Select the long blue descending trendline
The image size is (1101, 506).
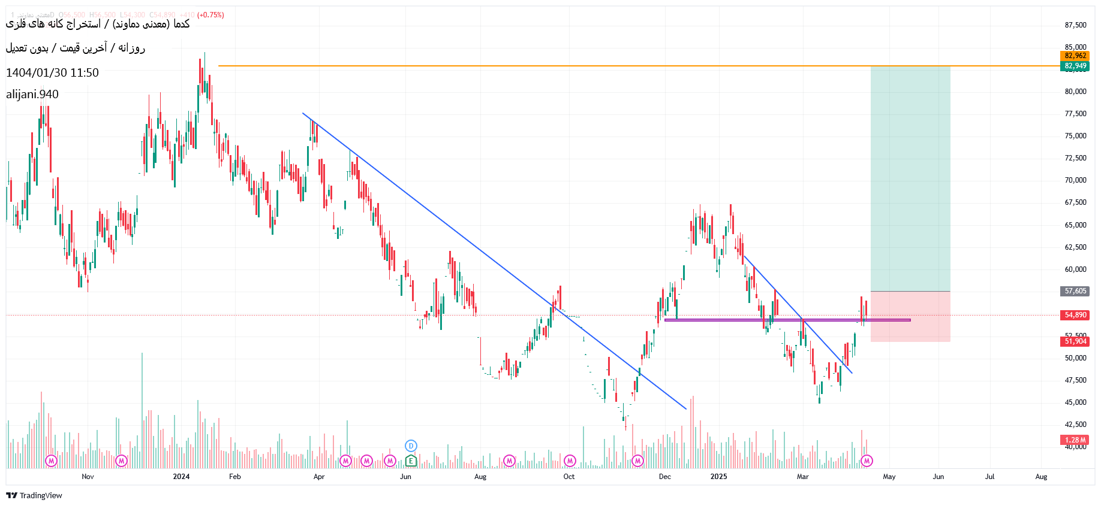pos(494,261)
